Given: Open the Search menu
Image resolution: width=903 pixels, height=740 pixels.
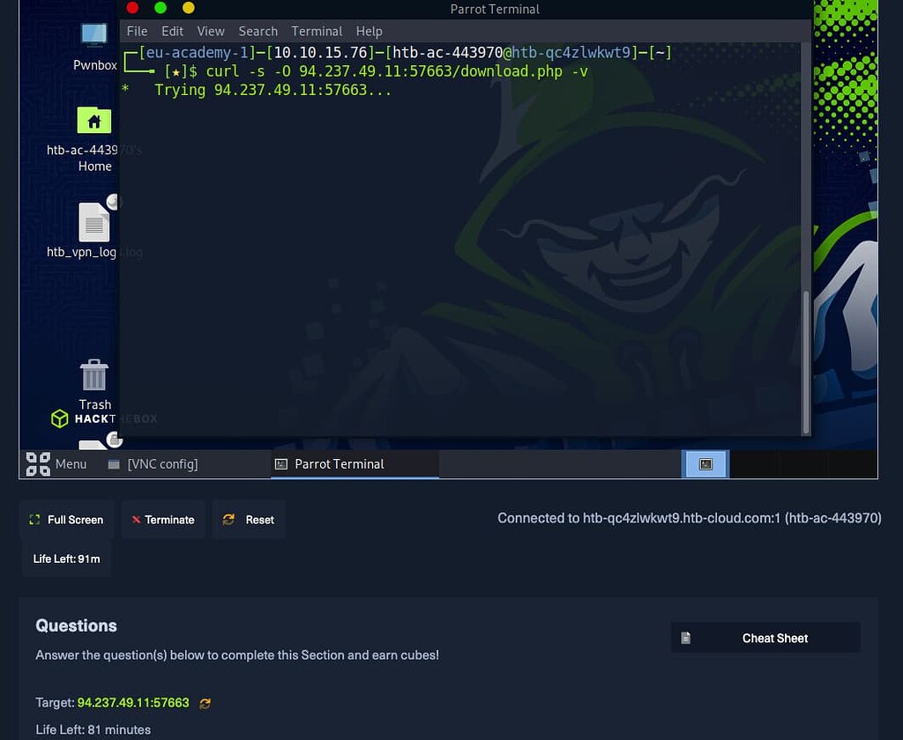Looking at the screenshot, I should click(257, 31).
